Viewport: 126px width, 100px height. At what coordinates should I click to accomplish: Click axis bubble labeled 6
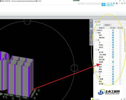[13, 98]
